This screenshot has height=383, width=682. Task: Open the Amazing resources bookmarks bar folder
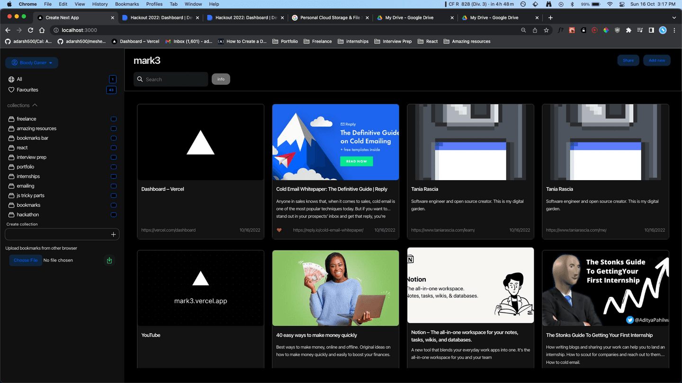[467, 41]
